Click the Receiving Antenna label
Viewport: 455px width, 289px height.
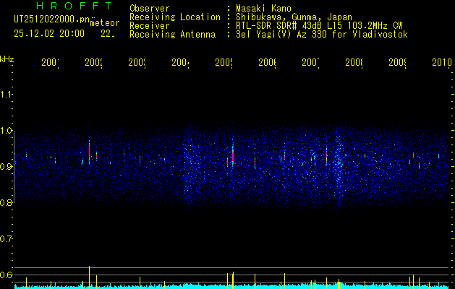(x=172, y=35)
